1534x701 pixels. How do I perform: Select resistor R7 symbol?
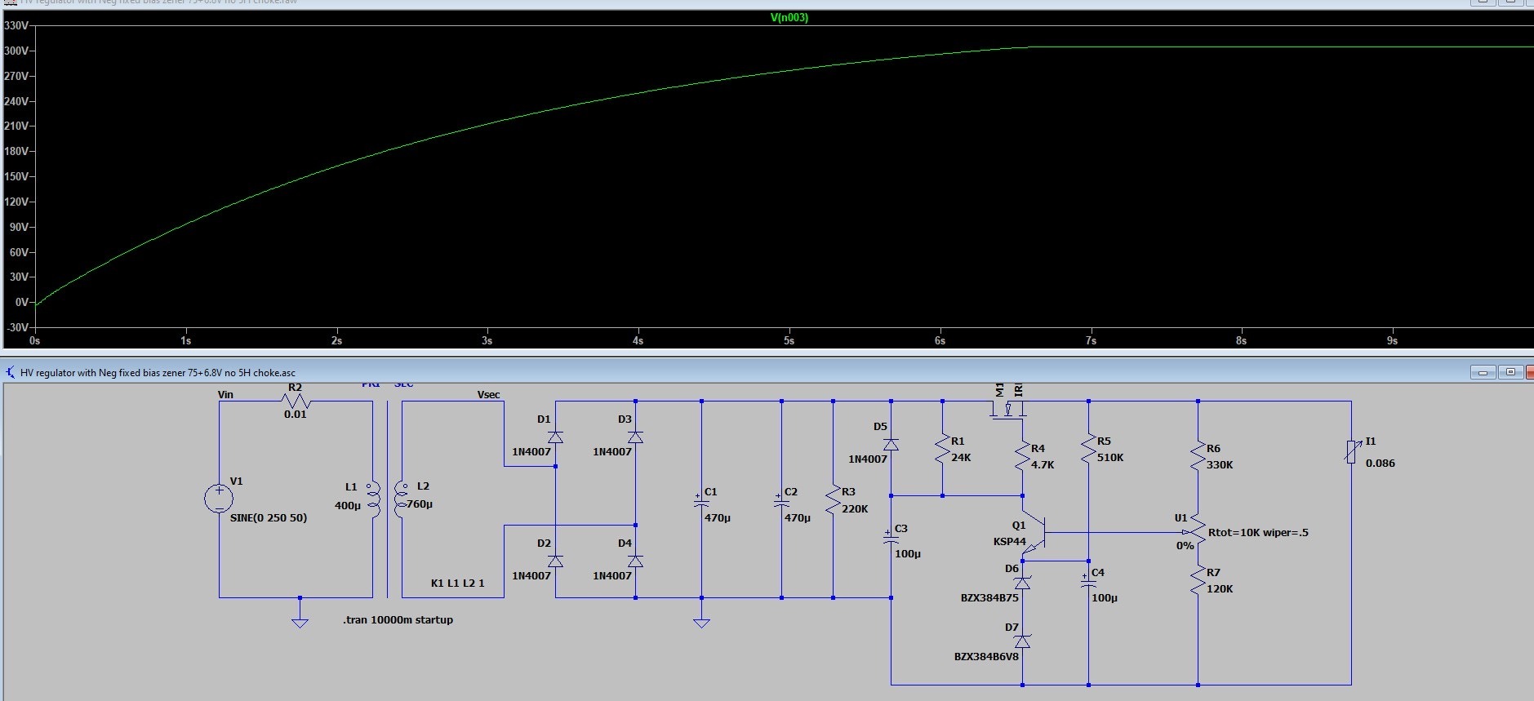(1198, 580)
